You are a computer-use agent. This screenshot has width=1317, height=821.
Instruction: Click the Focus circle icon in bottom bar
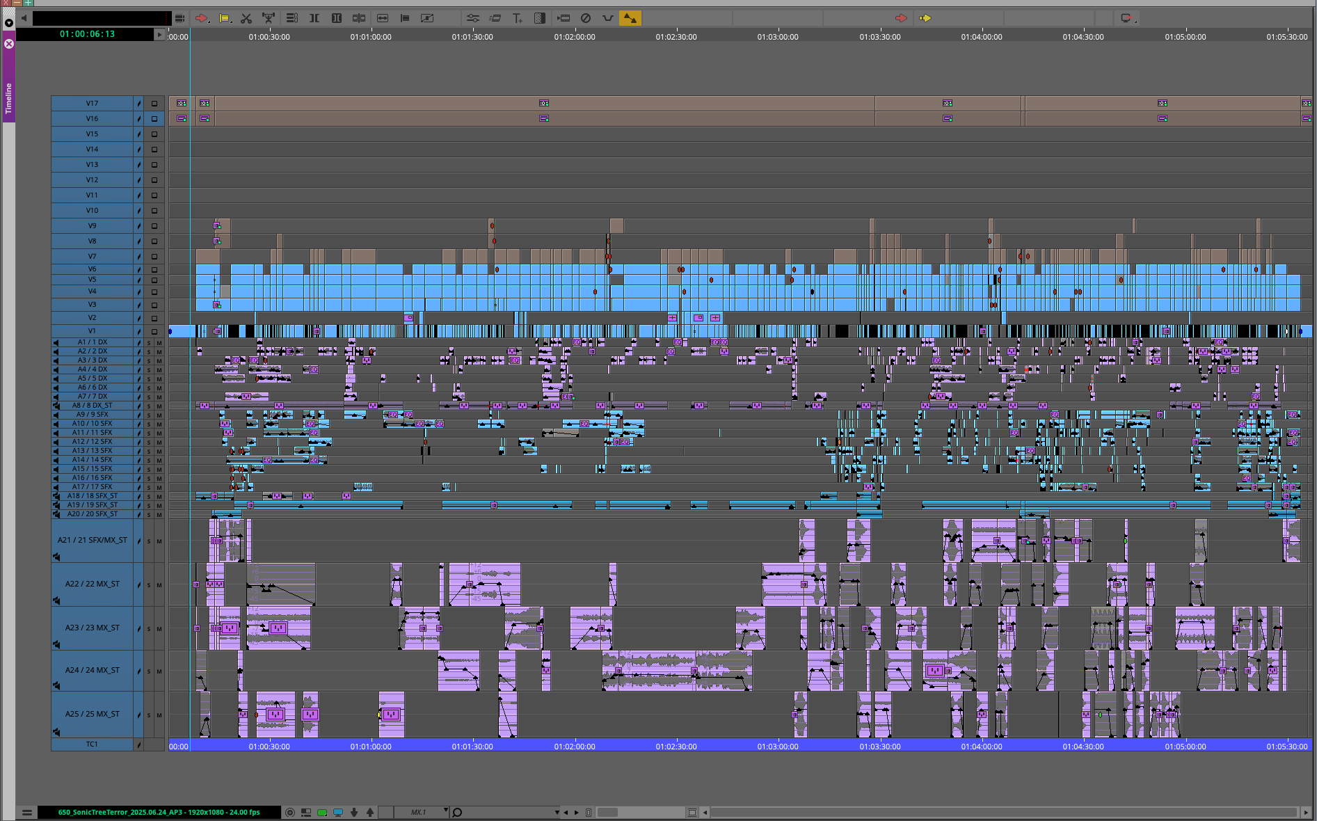(290, 812)
